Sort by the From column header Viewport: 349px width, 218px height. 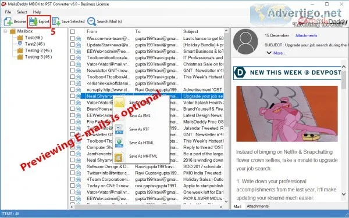(92, 31)
